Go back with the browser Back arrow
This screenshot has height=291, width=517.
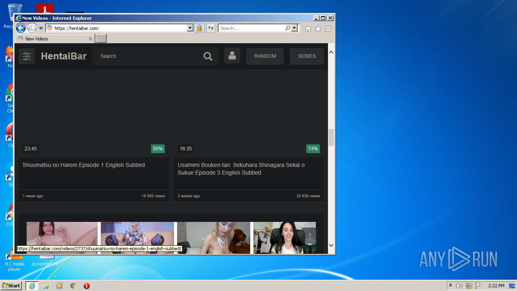[x=21, y=28]
